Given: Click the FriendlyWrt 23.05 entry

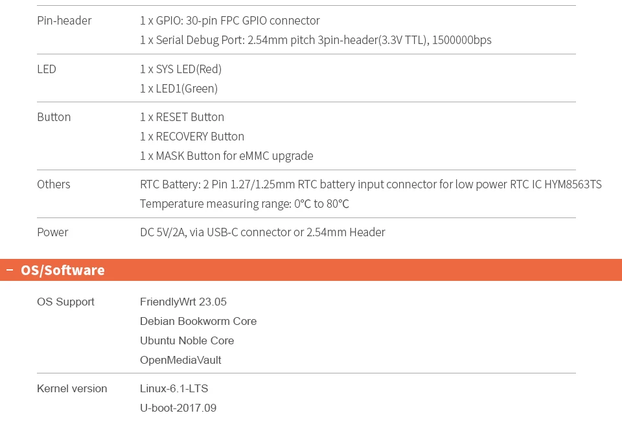Looking at the screenshot, I should click(183, 302).
